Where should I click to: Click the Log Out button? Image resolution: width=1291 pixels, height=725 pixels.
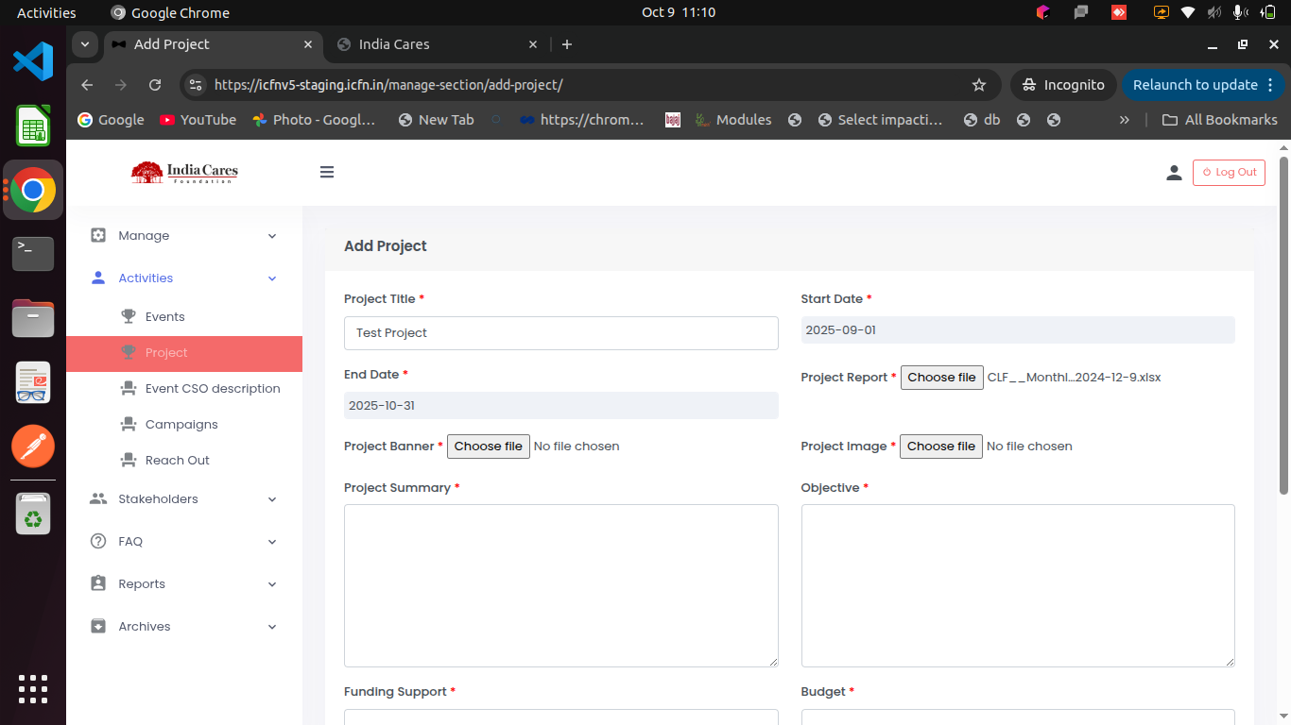(x=1229, y=173)
